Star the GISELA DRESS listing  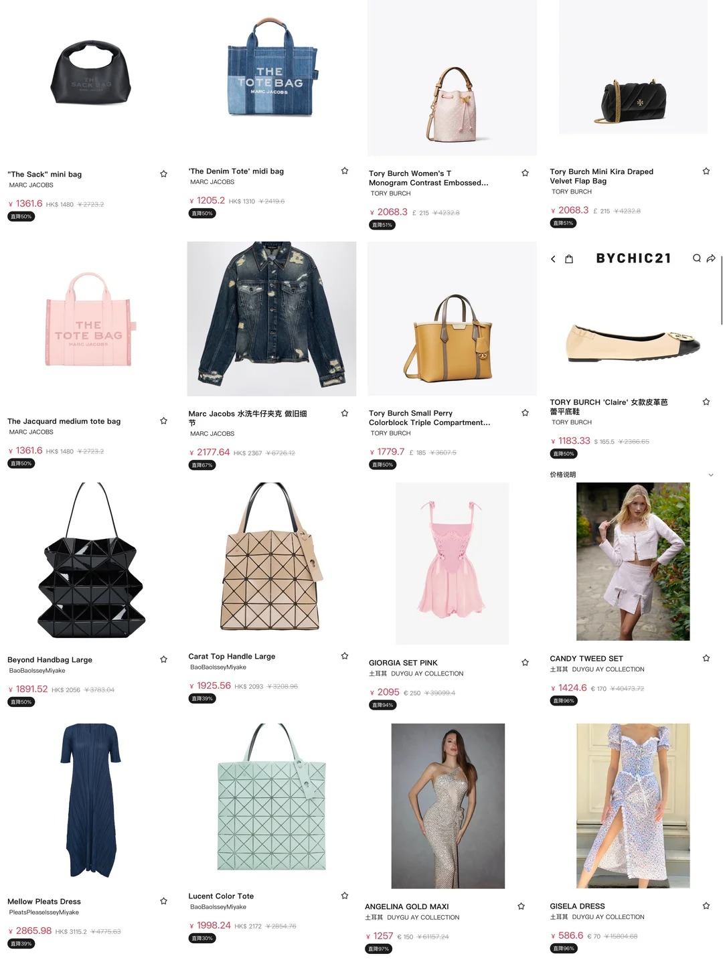pos(706,906)
